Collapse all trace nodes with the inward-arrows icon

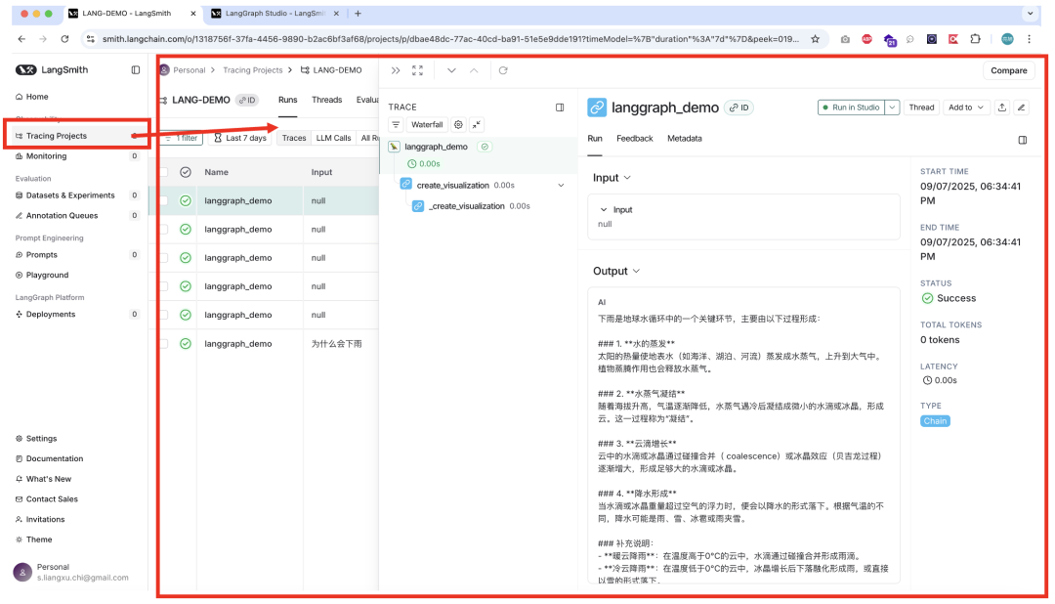(477, 124)
